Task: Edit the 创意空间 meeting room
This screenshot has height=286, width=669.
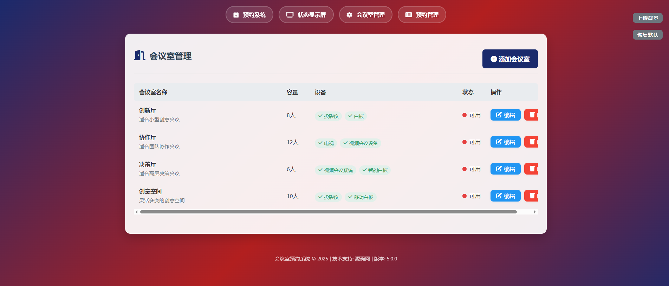Action: [x=505, y=196]
